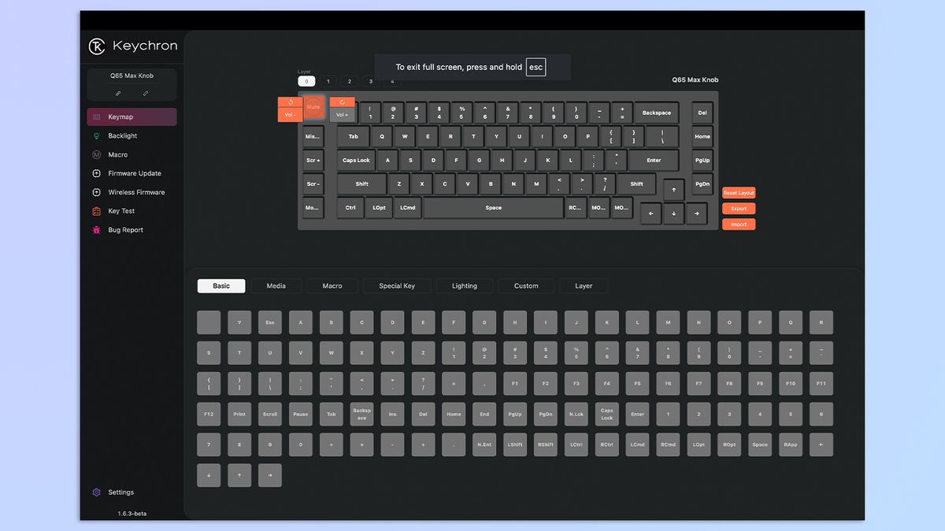Click the Special Key tab
Screen dimensions: 945x531
tap(397, 286)
